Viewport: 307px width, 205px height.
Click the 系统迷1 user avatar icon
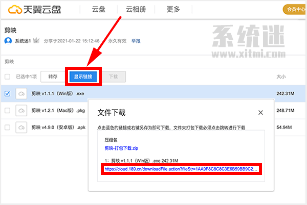tap(8, 41)
